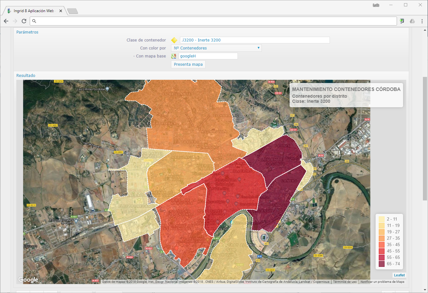Image resolution: width=428 pixels, height=293 pixels.
Task: Open the Leaflet attribution link
Action: [x=399, y=275]
